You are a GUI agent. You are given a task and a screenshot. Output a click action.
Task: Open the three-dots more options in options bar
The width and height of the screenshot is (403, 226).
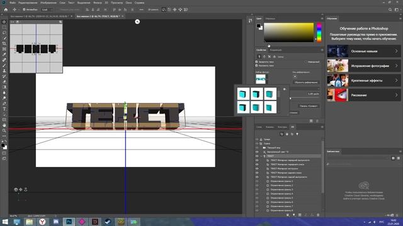pos(141,10)
